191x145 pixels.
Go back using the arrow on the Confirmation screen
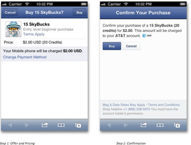pyautogui.click(x=109, y=125)
